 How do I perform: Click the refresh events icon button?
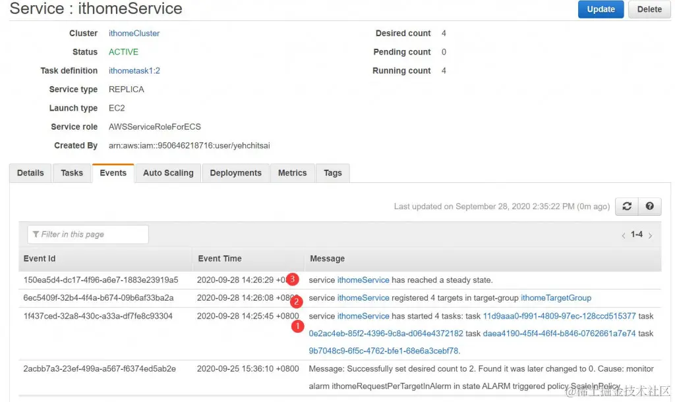[627, 206]
